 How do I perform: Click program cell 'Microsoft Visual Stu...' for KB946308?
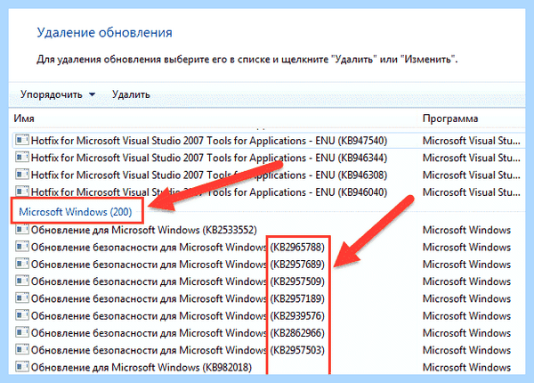[x=472, y=175]
